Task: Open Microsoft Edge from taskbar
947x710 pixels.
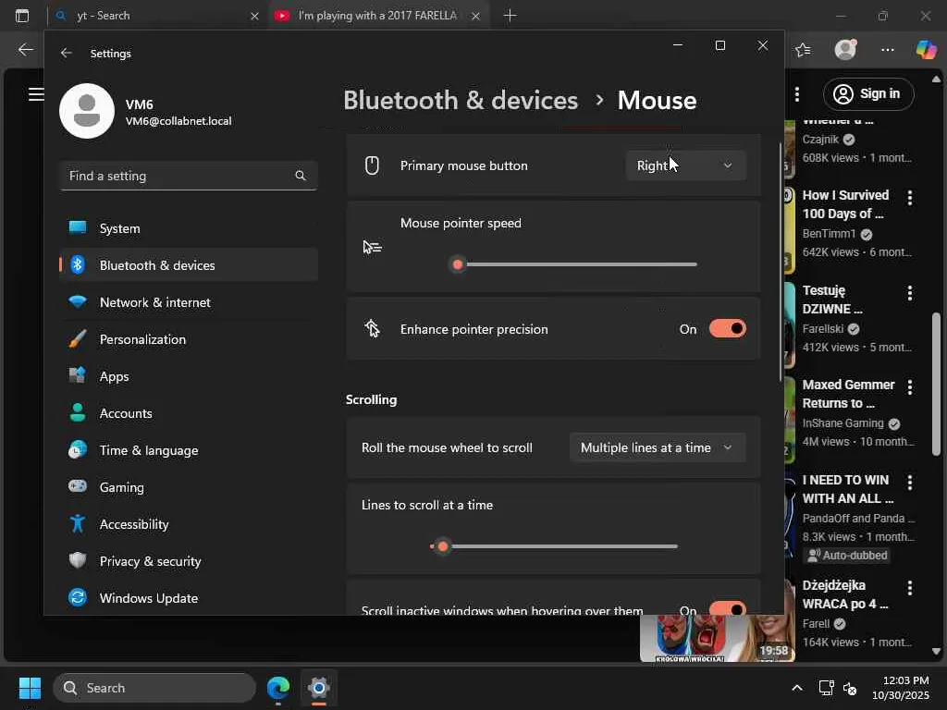Action: pyautogui.click(x=277, y=688)
